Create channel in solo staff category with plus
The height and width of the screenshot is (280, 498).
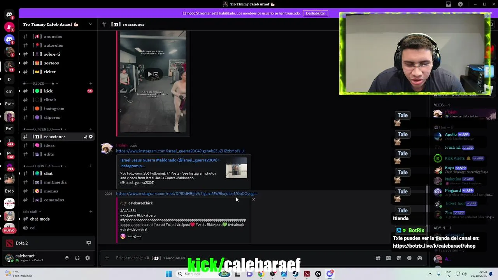(x=91, y=212)
